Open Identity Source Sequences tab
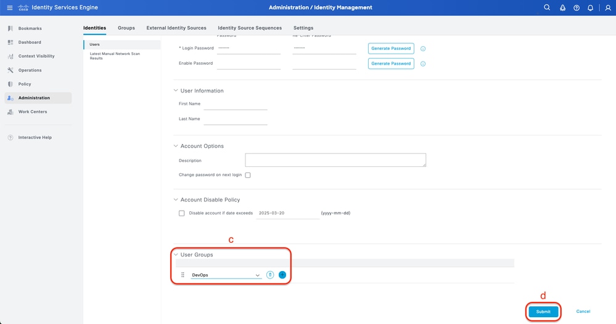The height and width of the screenshot is (324, 616). (x=250, y=28)
